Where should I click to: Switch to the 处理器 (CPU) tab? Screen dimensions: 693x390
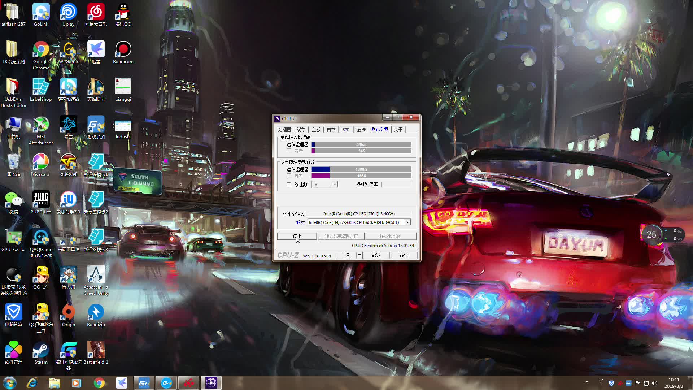pos(284,129)
